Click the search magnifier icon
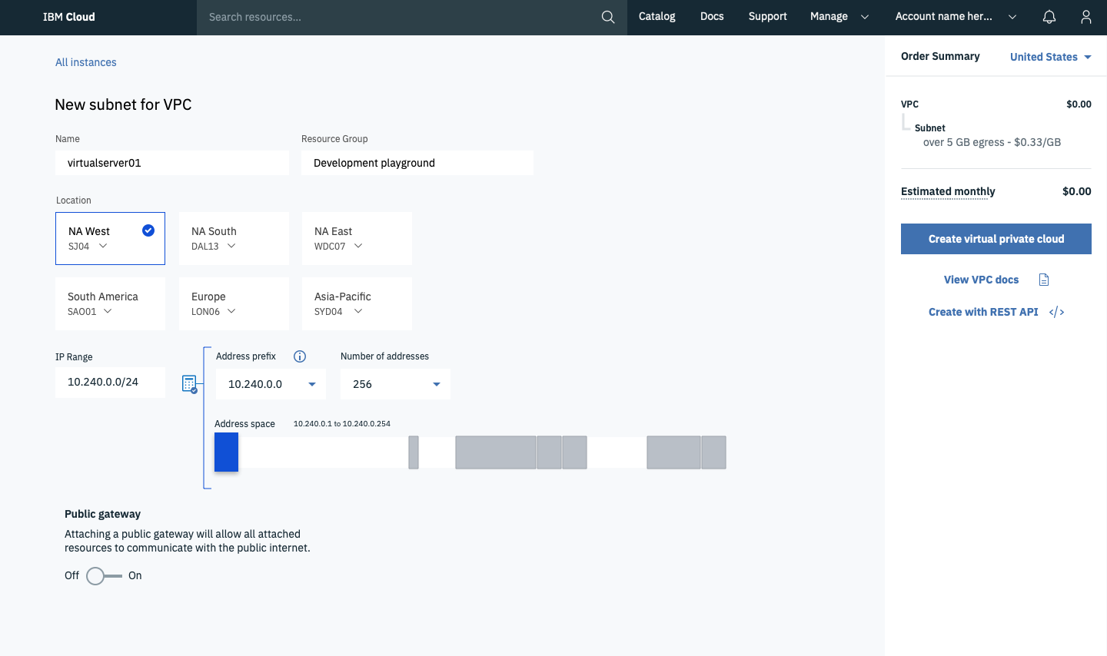Viewport: 1107px width, 656px height. pos(607,16)
